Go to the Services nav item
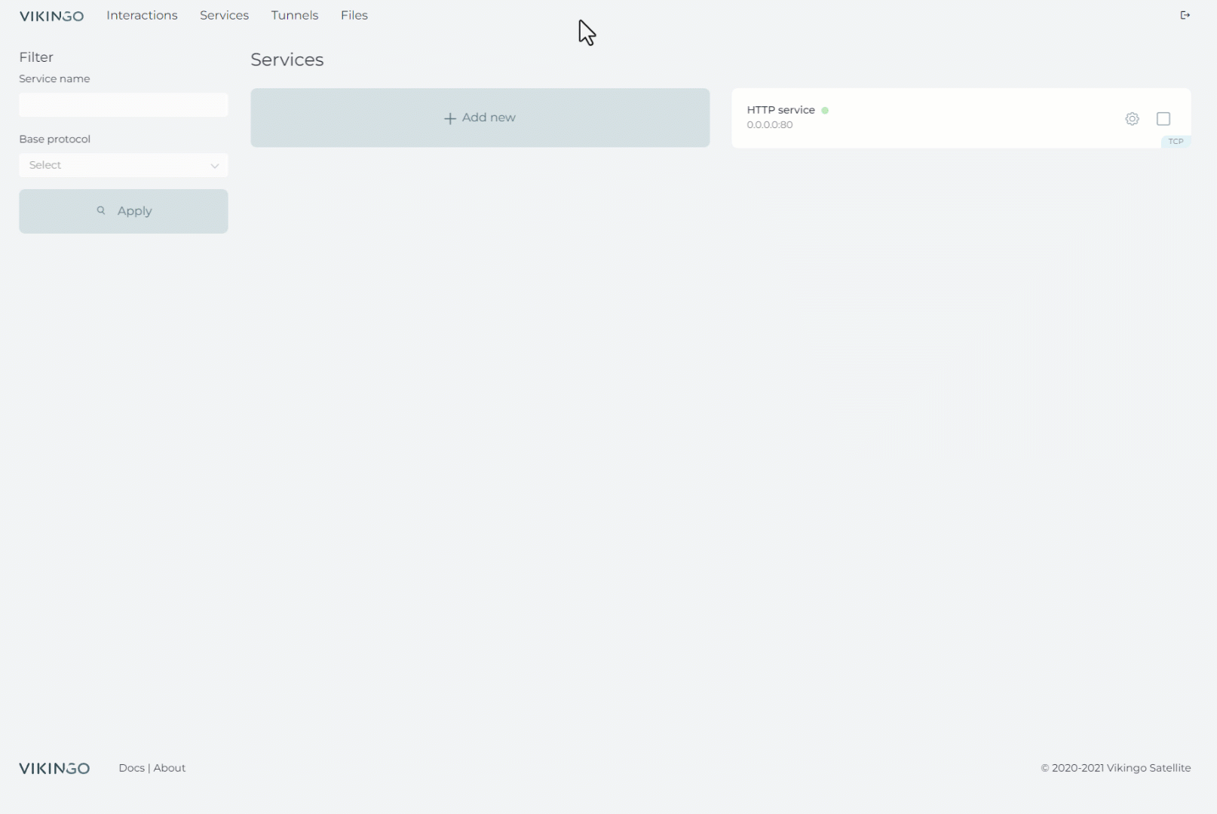This screenshot has height=814, width=1217. point(224,15)
